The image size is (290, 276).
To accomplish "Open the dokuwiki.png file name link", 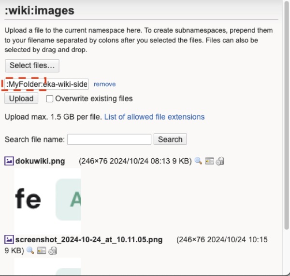I will [x=40, y=161].
